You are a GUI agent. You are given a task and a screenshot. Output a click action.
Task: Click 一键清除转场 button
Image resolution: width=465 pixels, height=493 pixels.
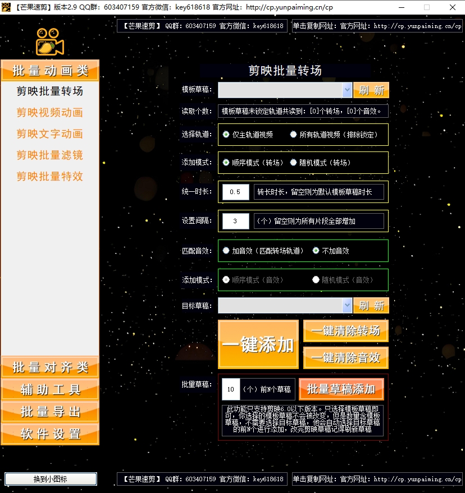(346, 331)
